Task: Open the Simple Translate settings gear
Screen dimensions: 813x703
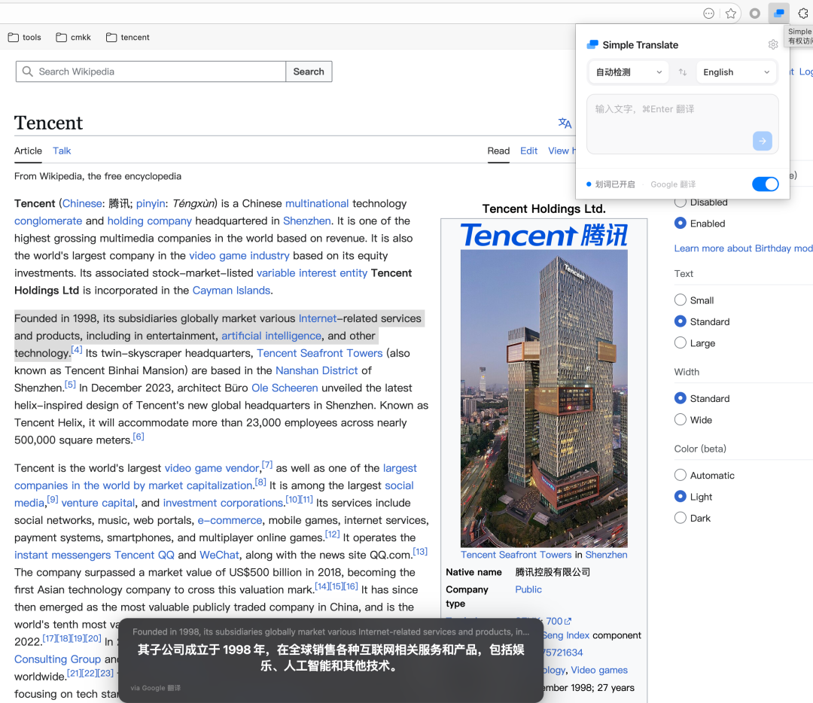Action: tap(772, 44)
